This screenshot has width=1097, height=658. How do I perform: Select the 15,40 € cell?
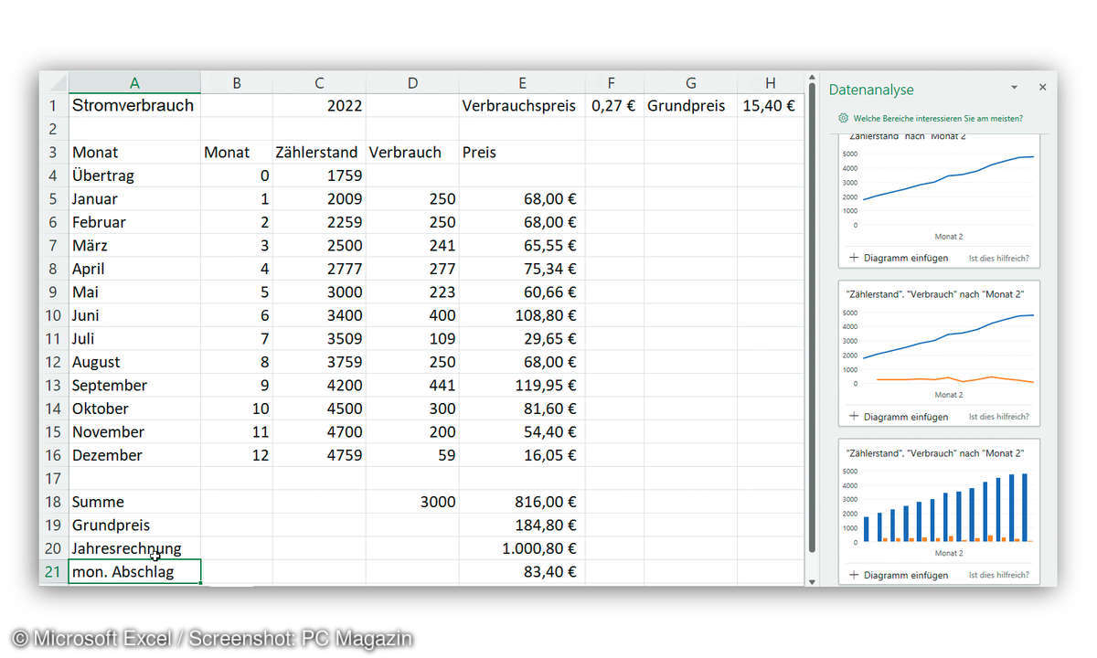770,105
